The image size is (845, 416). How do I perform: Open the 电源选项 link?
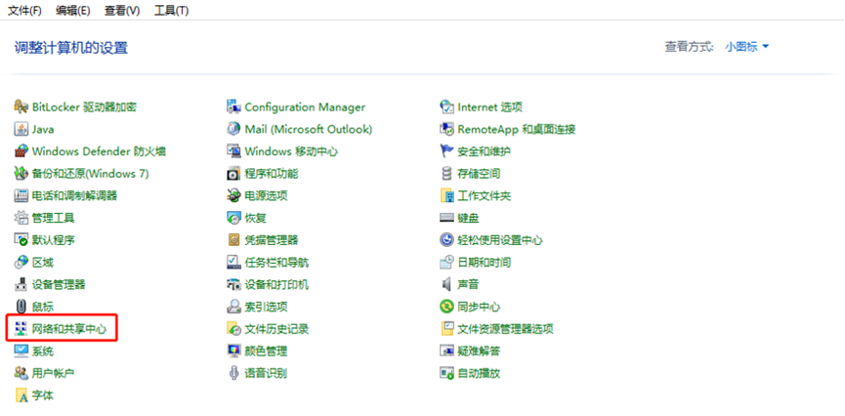point(266,195)
